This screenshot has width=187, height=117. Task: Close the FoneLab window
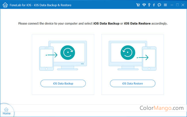click(x=183, y=5)
